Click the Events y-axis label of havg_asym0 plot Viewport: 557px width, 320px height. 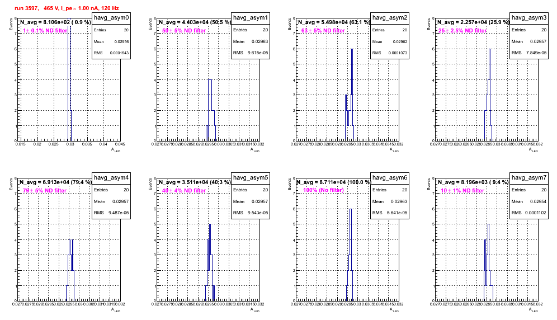click(x=11, y=25)
